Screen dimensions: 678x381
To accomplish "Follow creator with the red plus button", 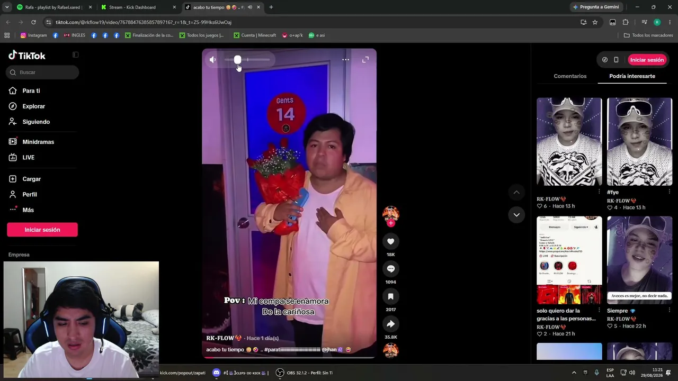I will click(x=391, y=223).
